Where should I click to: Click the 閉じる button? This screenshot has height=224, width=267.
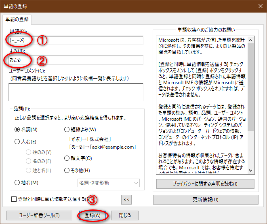tap(124, 215)
